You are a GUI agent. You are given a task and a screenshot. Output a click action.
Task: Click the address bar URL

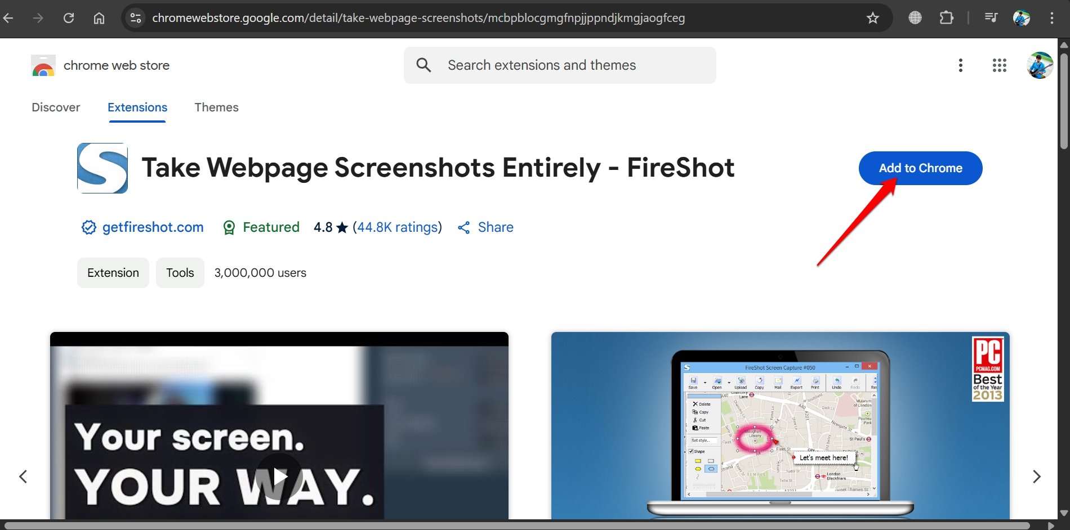(418, 18)
